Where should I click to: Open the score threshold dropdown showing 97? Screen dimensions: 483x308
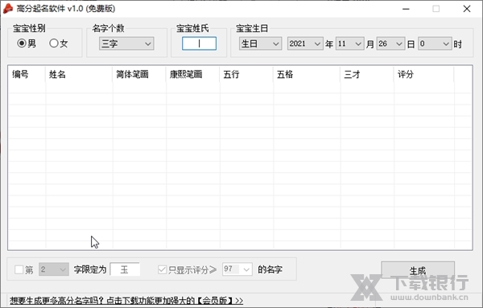(x=237, y=269)
